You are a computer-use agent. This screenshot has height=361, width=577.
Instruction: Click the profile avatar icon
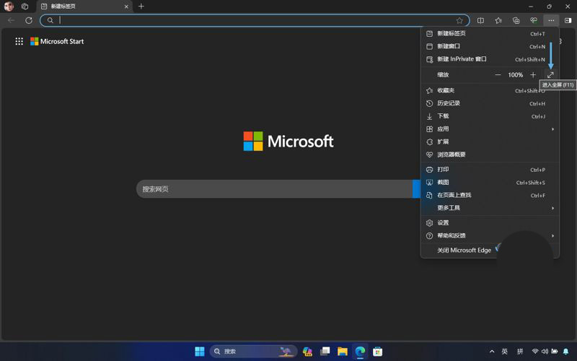[x=9, y=6]
